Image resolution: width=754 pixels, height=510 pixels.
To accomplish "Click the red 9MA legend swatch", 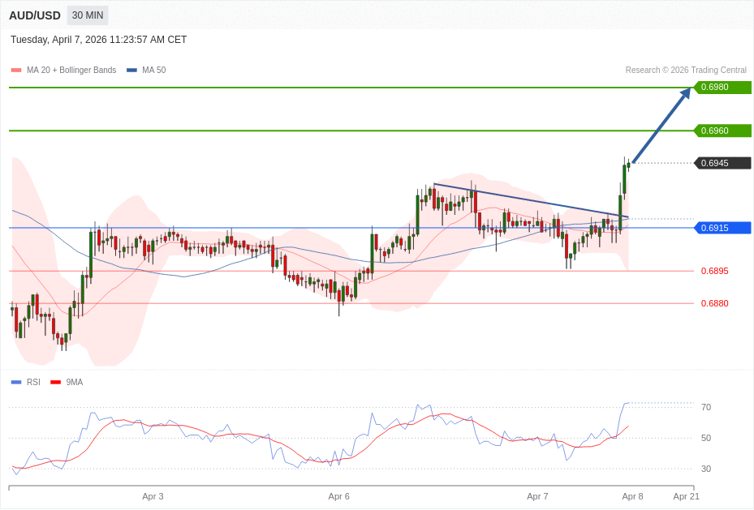I will [55, 382].
